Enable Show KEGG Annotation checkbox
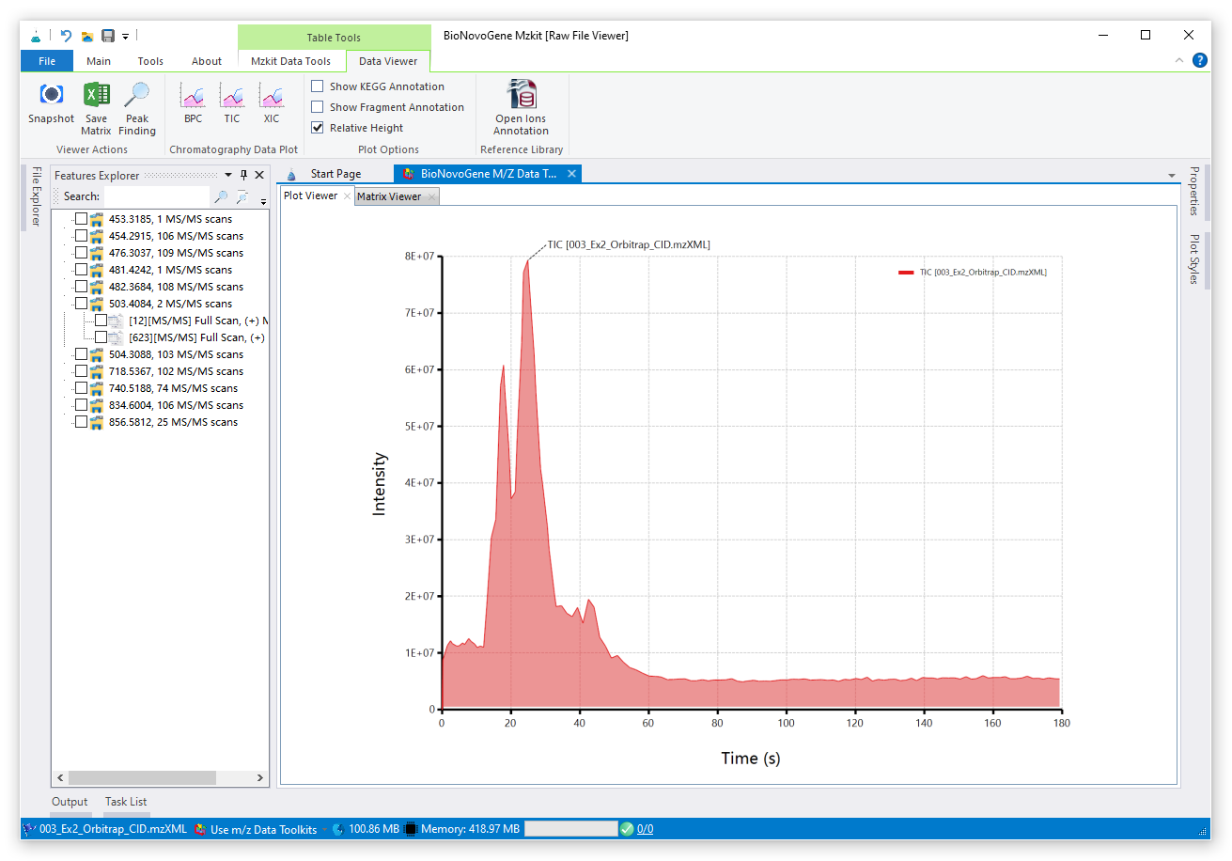 318,86
